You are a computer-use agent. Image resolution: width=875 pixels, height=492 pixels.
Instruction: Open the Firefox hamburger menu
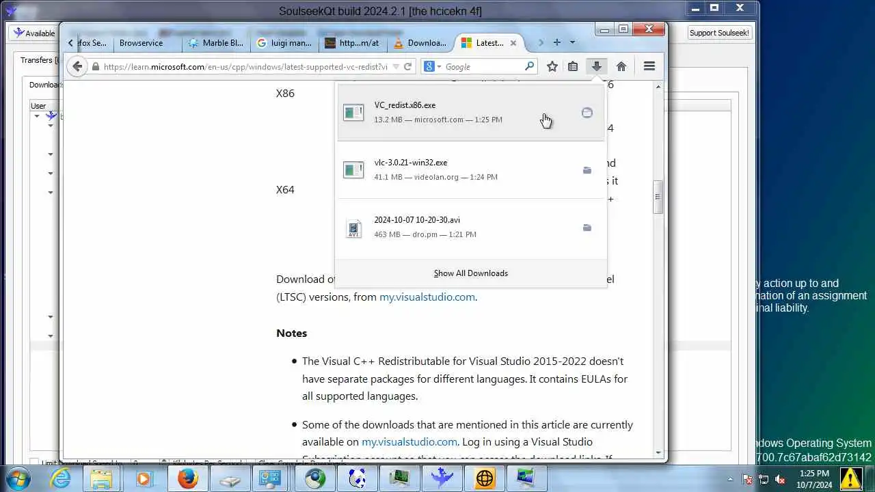pos(649,66)
